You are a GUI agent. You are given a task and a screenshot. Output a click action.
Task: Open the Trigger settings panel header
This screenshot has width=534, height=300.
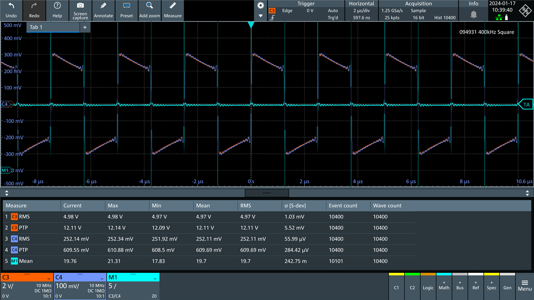306,3
